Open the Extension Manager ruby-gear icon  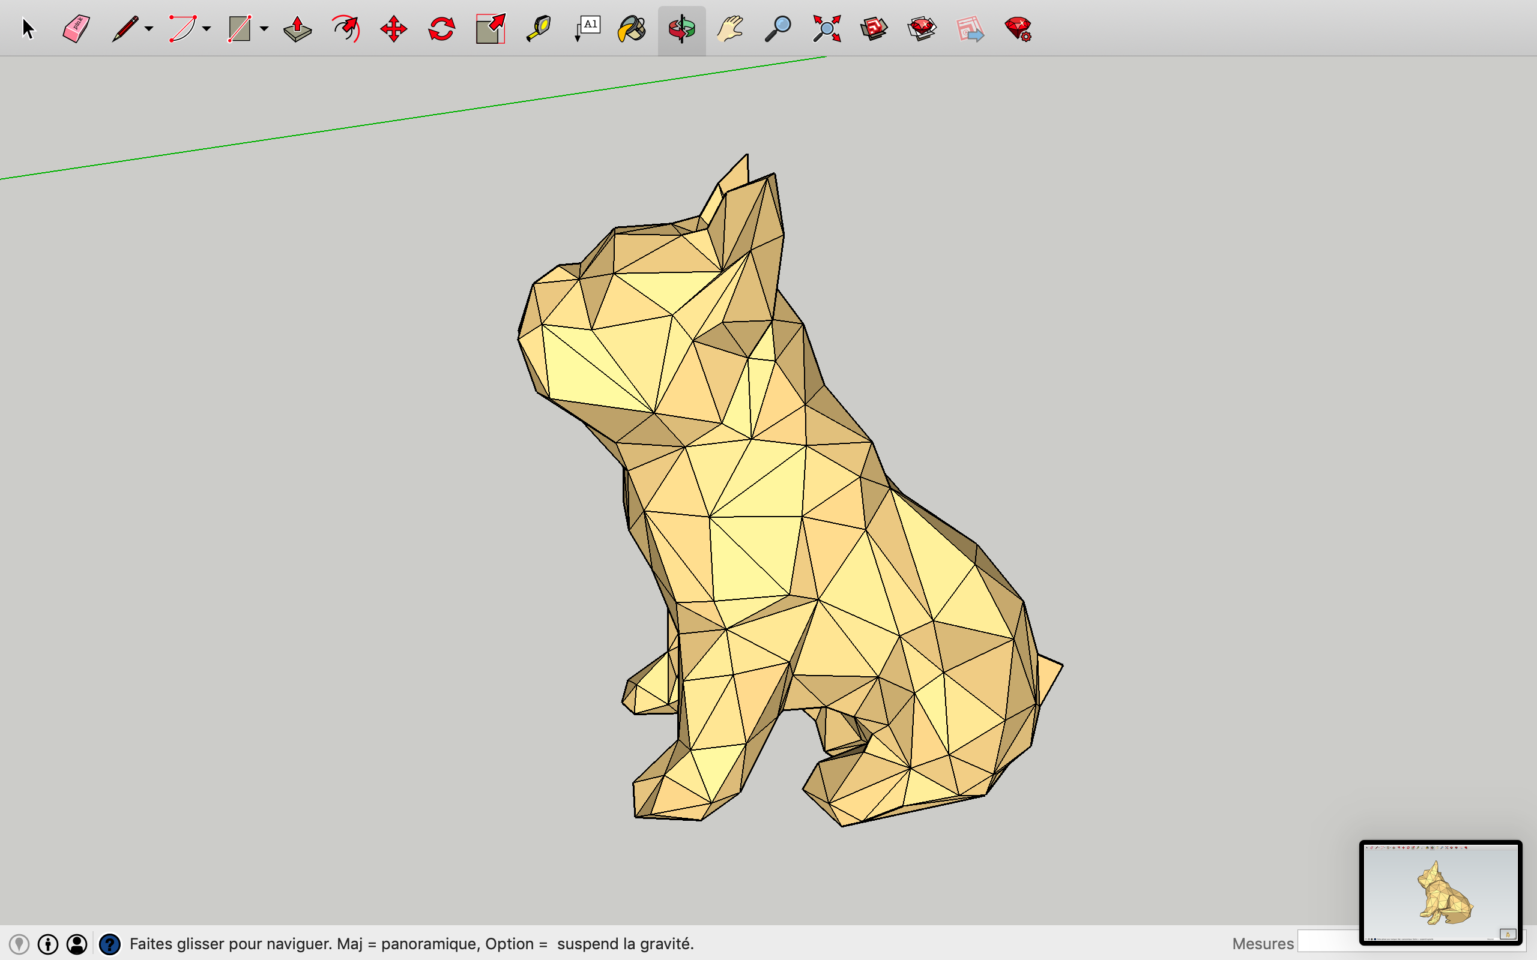point(1018,29)
